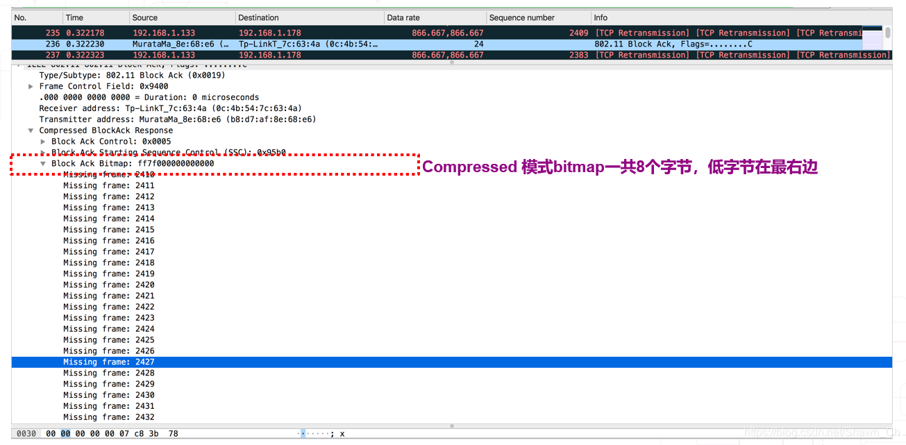The width and height of the screenshot is (906, 445).
Task: Click the 3b byte in hex dump
Action: click(x=153, y=434)
